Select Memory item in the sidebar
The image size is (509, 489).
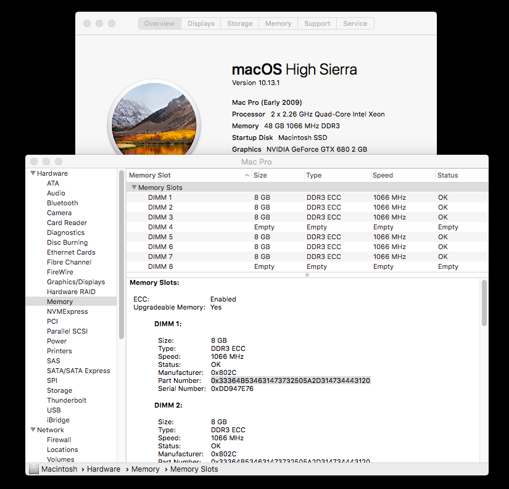click(71, 302)
